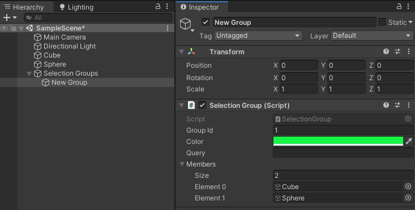The image size is (415, 210).
Task: Toggle the New Group active checkbox
Action: (206, 22)
